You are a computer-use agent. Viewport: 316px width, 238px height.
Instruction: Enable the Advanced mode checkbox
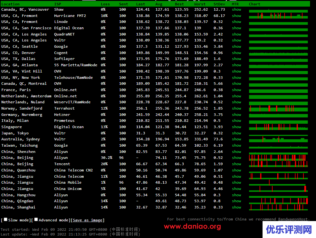pyautogui.click(x=36, y=219)
